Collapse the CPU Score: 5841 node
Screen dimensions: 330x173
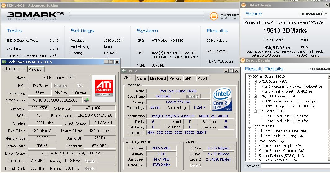255,111
